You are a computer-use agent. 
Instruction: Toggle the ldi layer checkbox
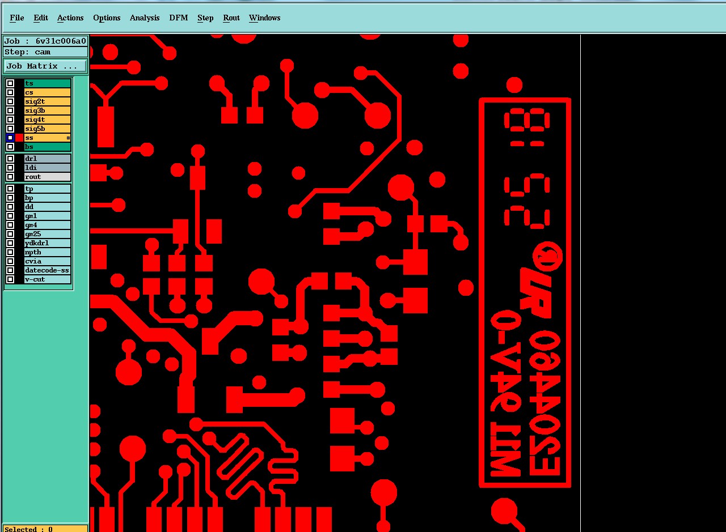pyautogui.click(x=10, y=168)
